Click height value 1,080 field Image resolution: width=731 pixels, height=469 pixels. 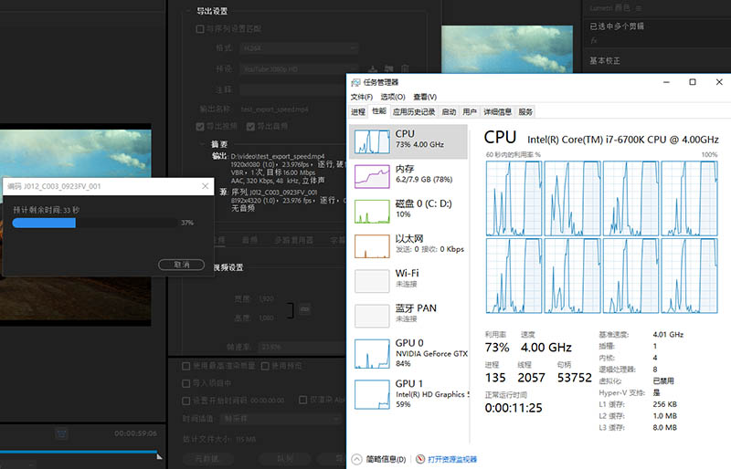(x=266, y=318)
